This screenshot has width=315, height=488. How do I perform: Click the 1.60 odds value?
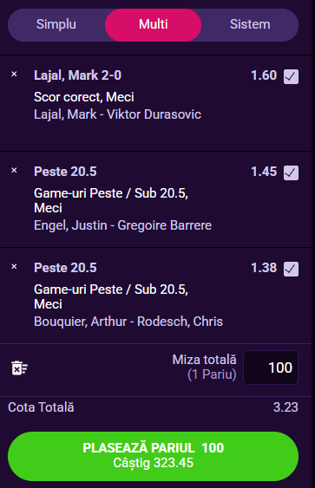(264, 75)
